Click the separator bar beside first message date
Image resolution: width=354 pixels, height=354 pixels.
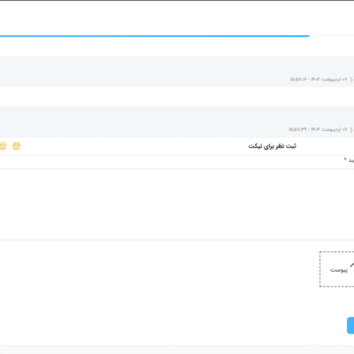[351, 80]
